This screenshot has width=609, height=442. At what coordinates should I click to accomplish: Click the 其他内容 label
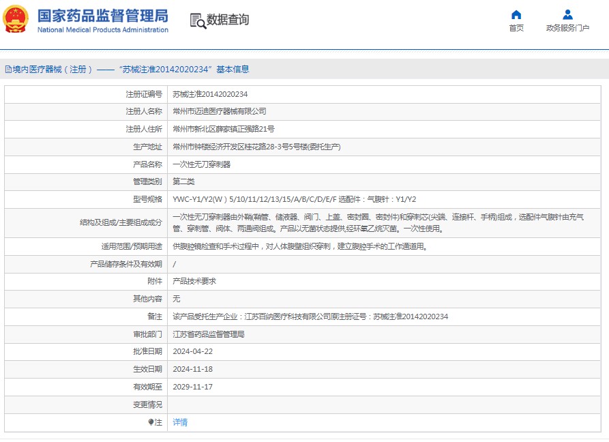147,299
